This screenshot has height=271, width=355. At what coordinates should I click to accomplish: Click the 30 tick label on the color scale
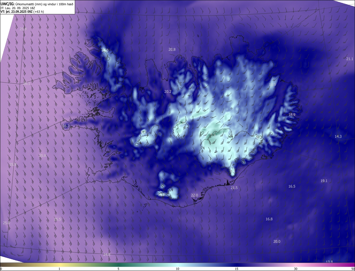pos(296,269)
